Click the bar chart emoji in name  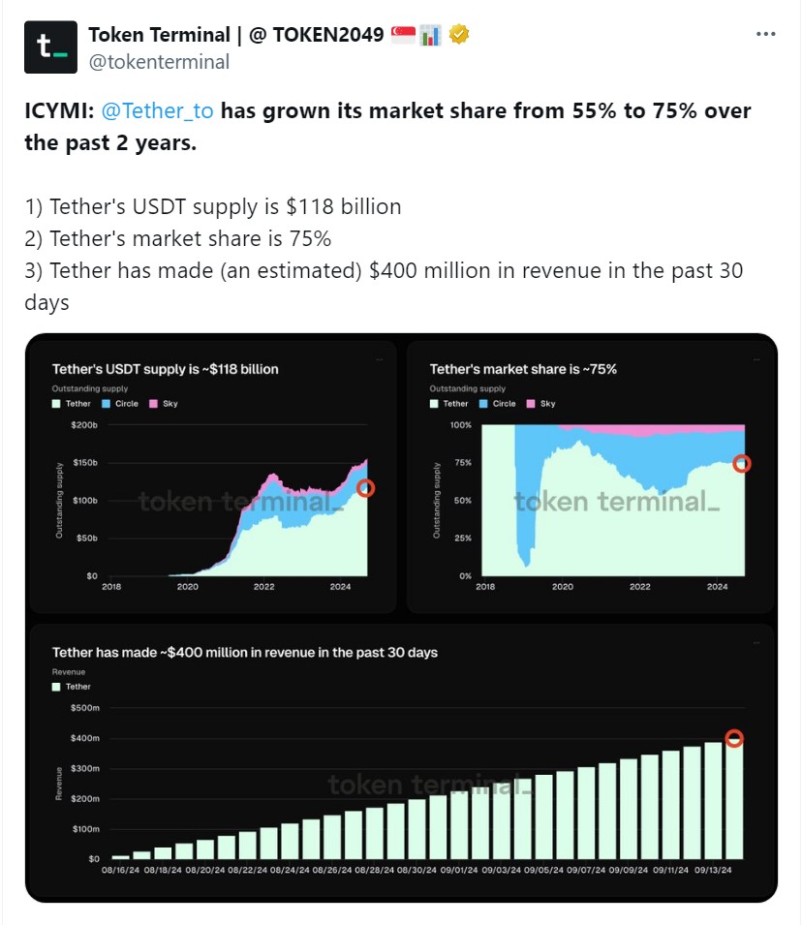(x=431, y=34)
